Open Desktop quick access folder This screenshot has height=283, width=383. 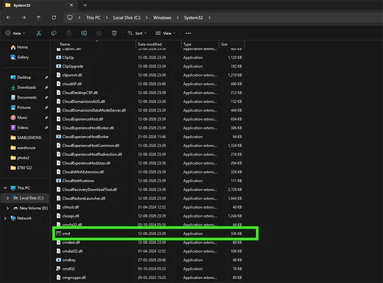[x=20, y=77]
